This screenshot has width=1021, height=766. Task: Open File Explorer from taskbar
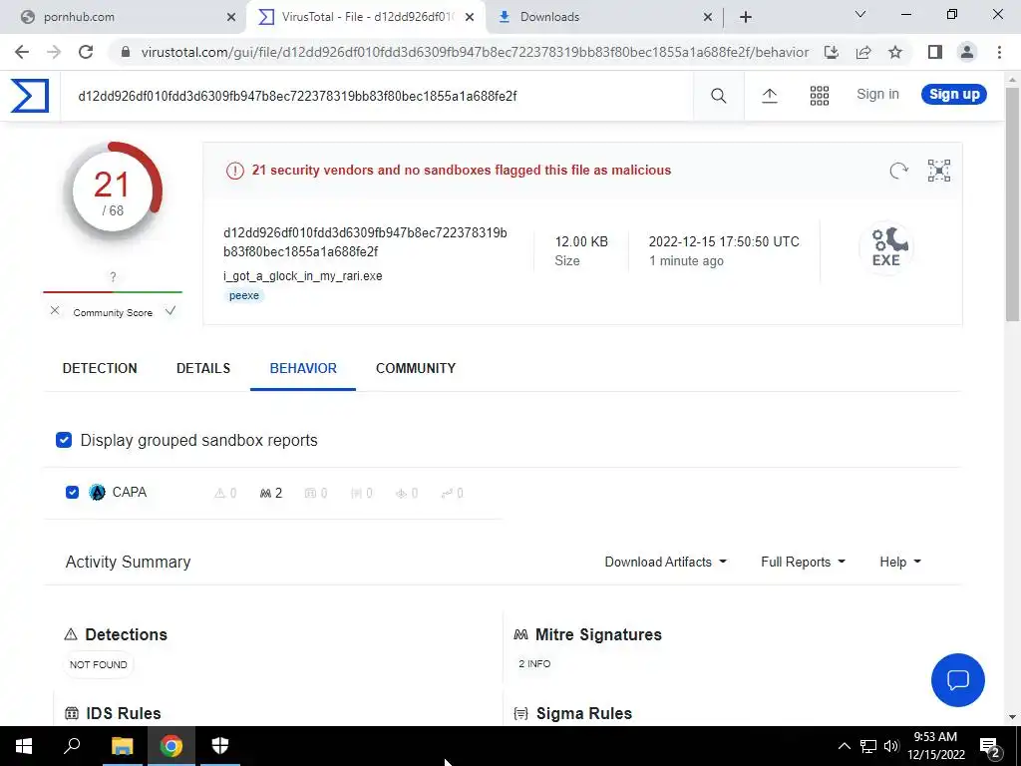pos(122,745)
